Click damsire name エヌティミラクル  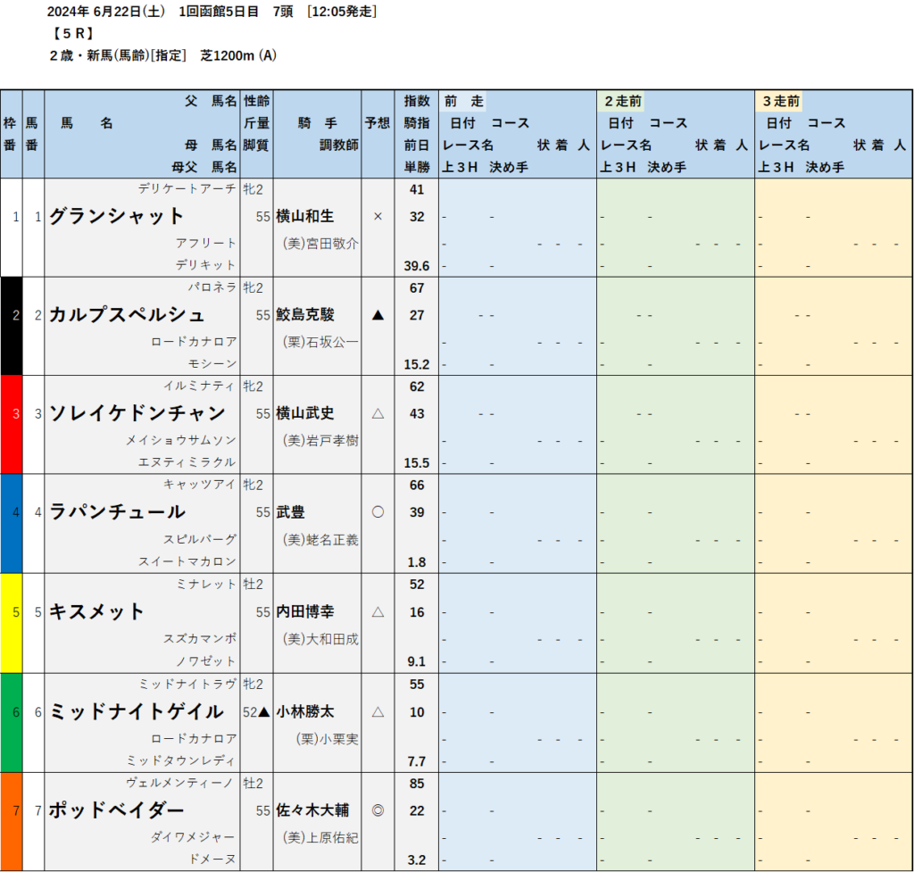click(x=187, y=462)
